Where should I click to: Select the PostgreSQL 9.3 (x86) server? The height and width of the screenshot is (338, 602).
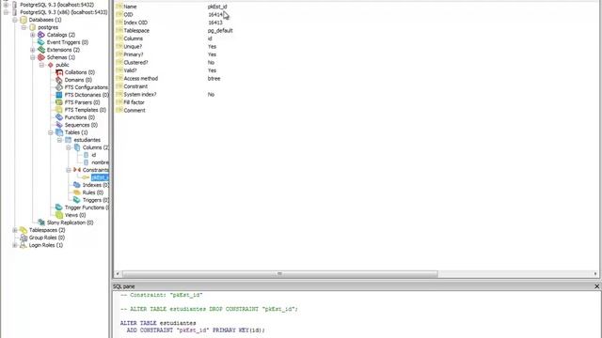(x=64, y=12)
